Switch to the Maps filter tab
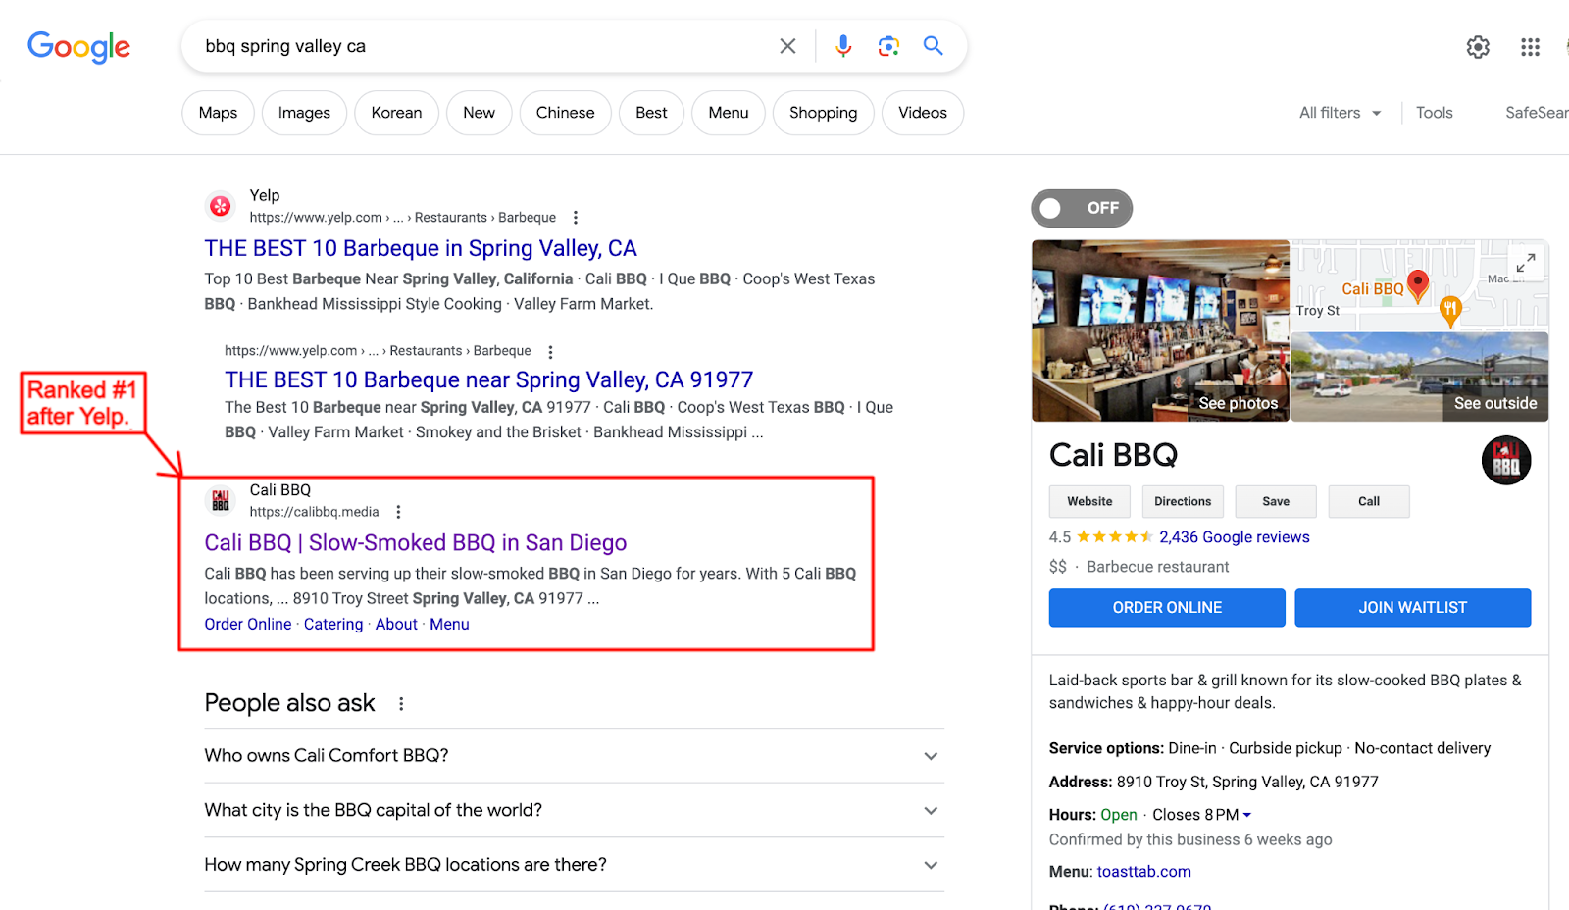This screenshot has width=1569, height=910. (x=218, y=113)
